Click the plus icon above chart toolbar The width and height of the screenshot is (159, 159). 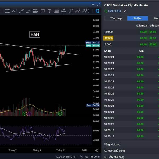[x=93, y=5]
